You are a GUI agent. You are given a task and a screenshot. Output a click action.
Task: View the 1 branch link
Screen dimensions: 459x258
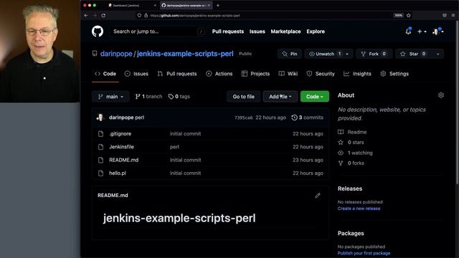[148, 97]
